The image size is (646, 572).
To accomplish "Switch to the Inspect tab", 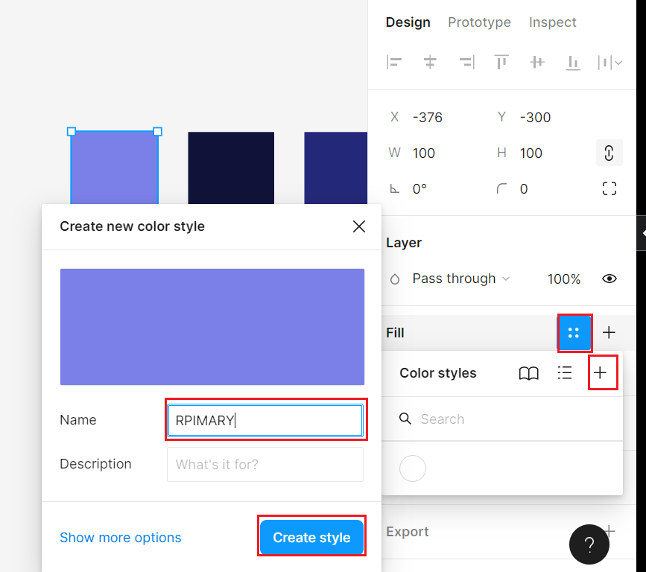I will (x=552, y=22).
